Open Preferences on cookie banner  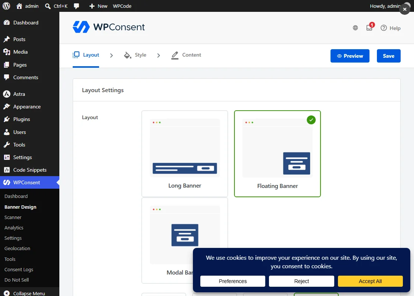[x=233, y=281]
